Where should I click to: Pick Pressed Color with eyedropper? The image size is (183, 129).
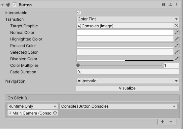[x=177, y=45]
